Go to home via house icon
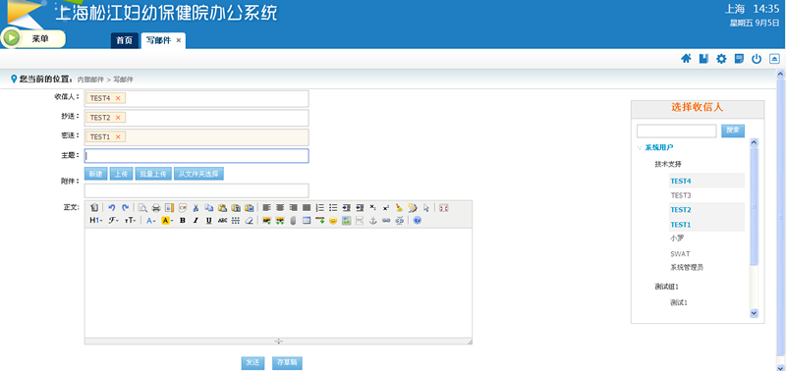 click(686, 59)
